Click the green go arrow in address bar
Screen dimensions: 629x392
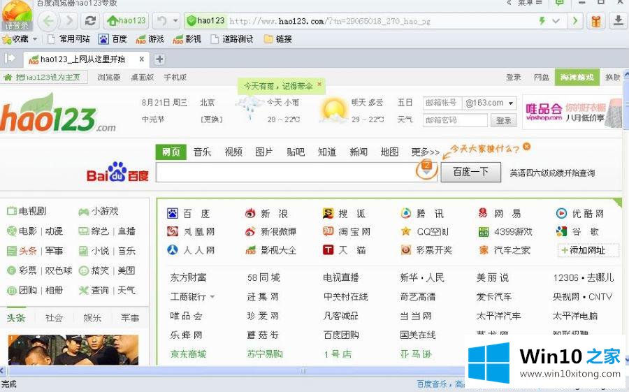point(575,21)
